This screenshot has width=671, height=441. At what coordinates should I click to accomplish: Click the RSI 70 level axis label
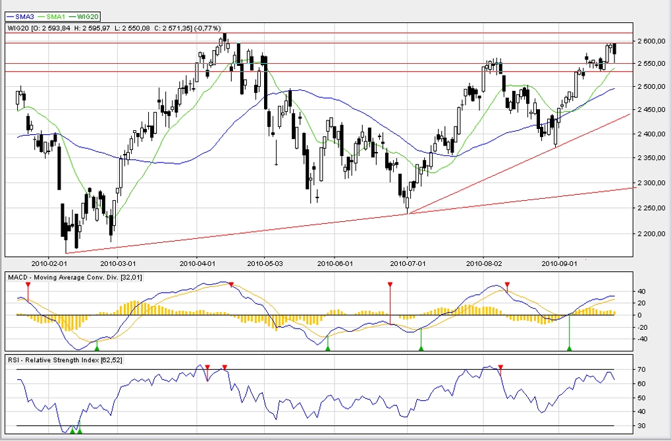coord(642,370)
